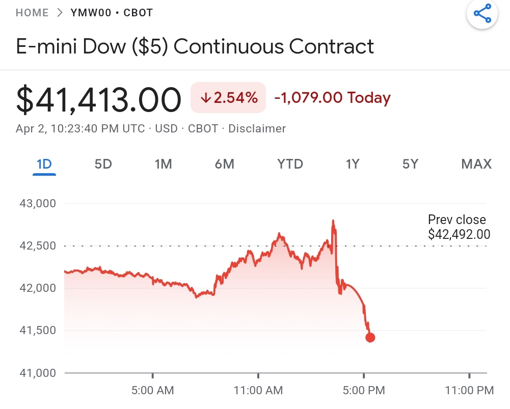Click the Prev close $42,492.00 label
The width and height of the screenshot is (510, 409).
[459, 227]
